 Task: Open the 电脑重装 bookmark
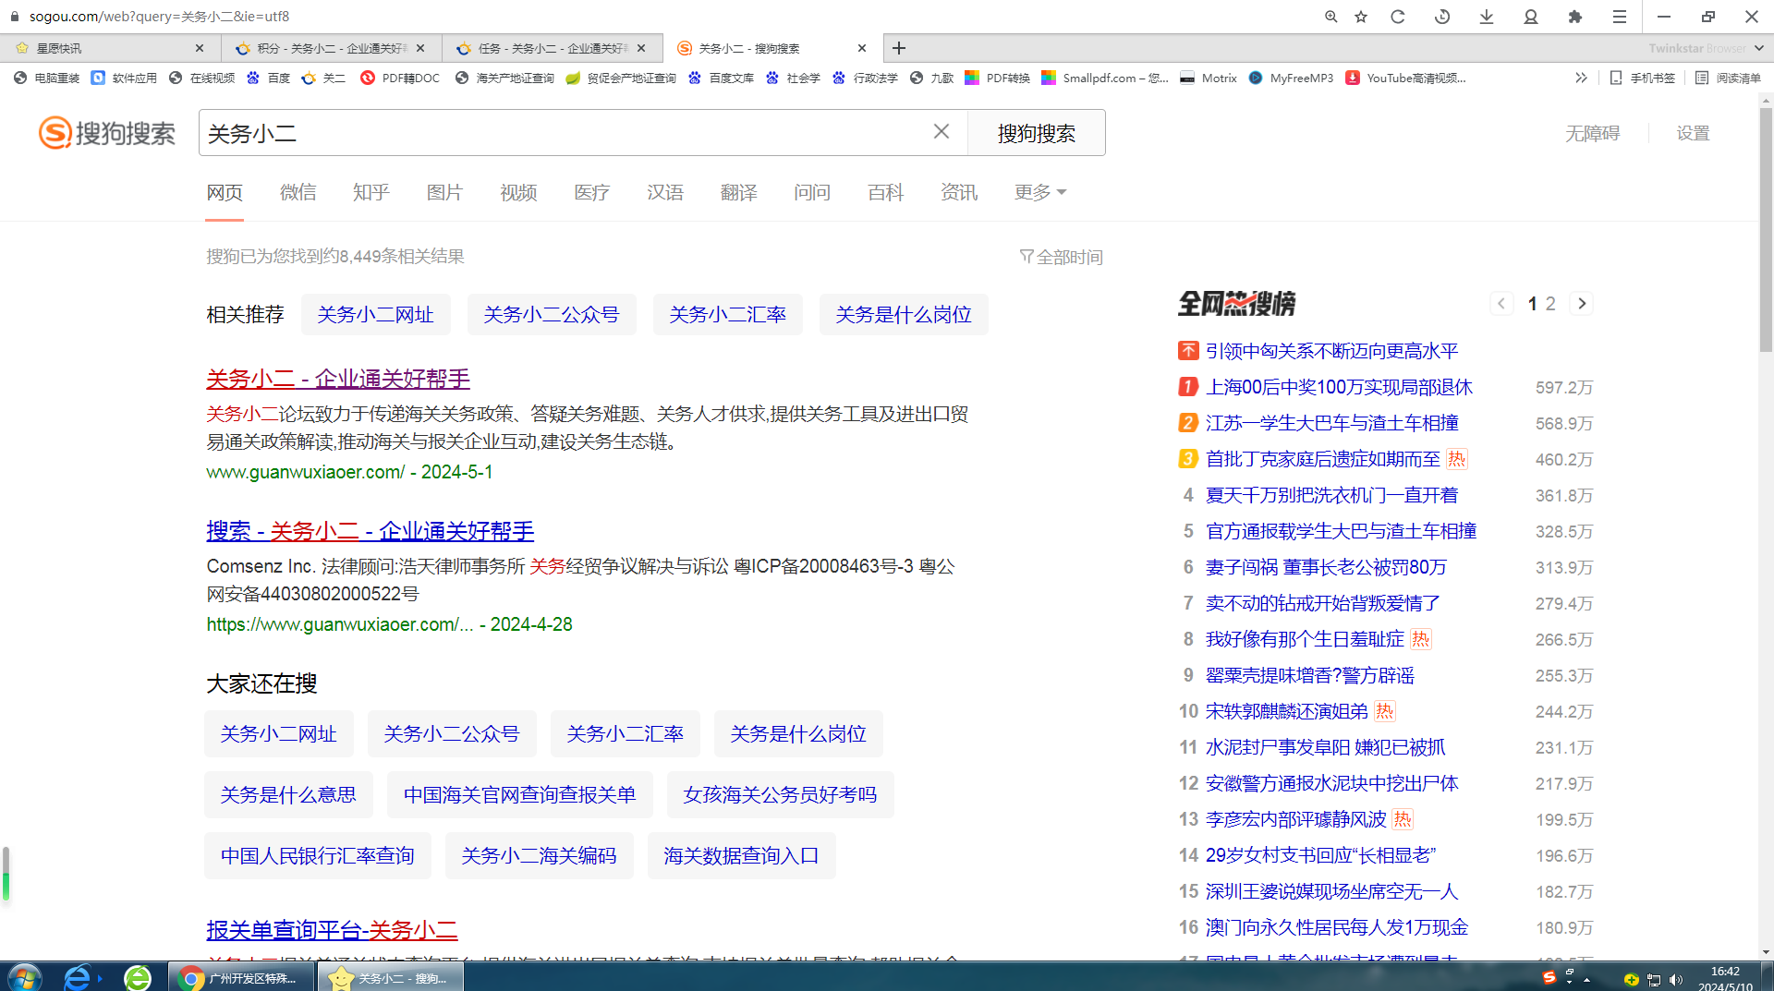pyautogui.click(x=47, y=79)
